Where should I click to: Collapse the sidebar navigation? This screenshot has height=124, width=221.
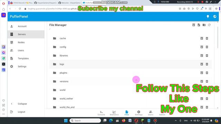click(x=26, y=104)
